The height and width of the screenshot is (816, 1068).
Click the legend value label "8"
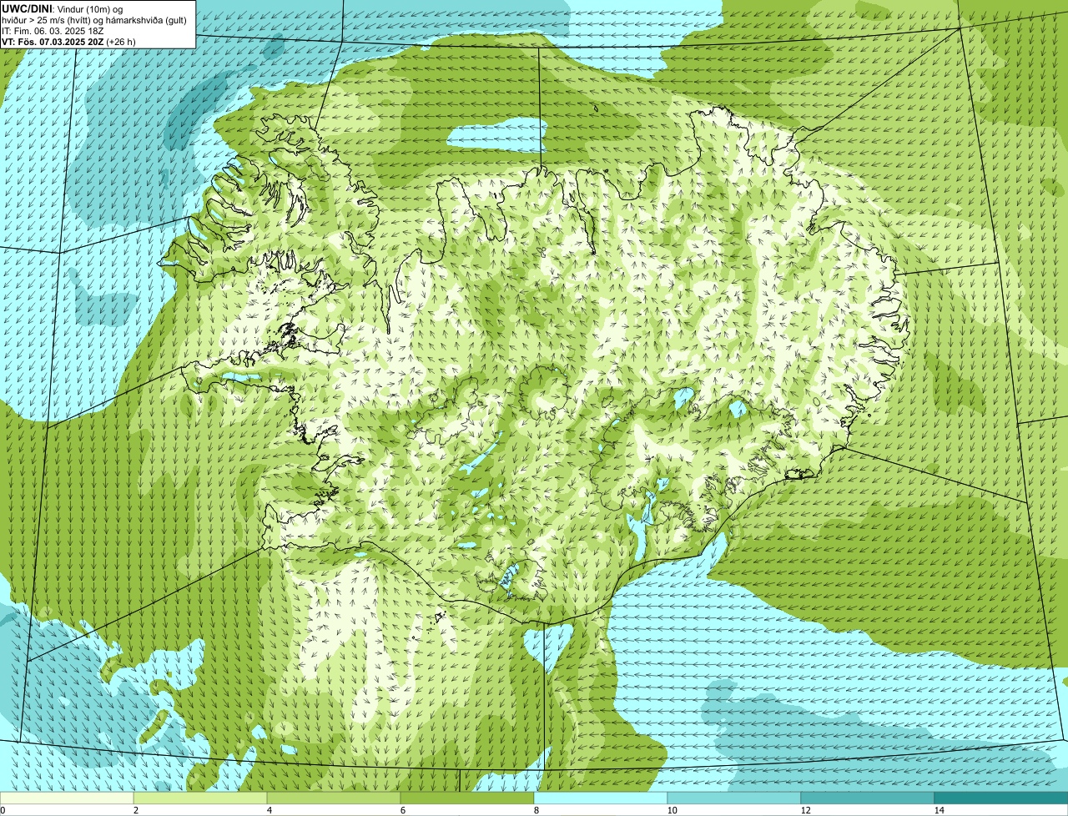(536, 810)
